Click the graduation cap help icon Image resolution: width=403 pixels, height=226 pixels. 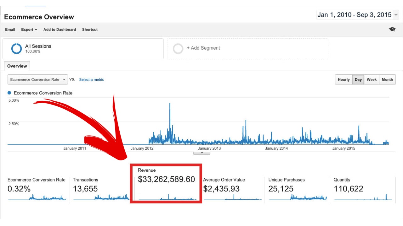[392, 29]
